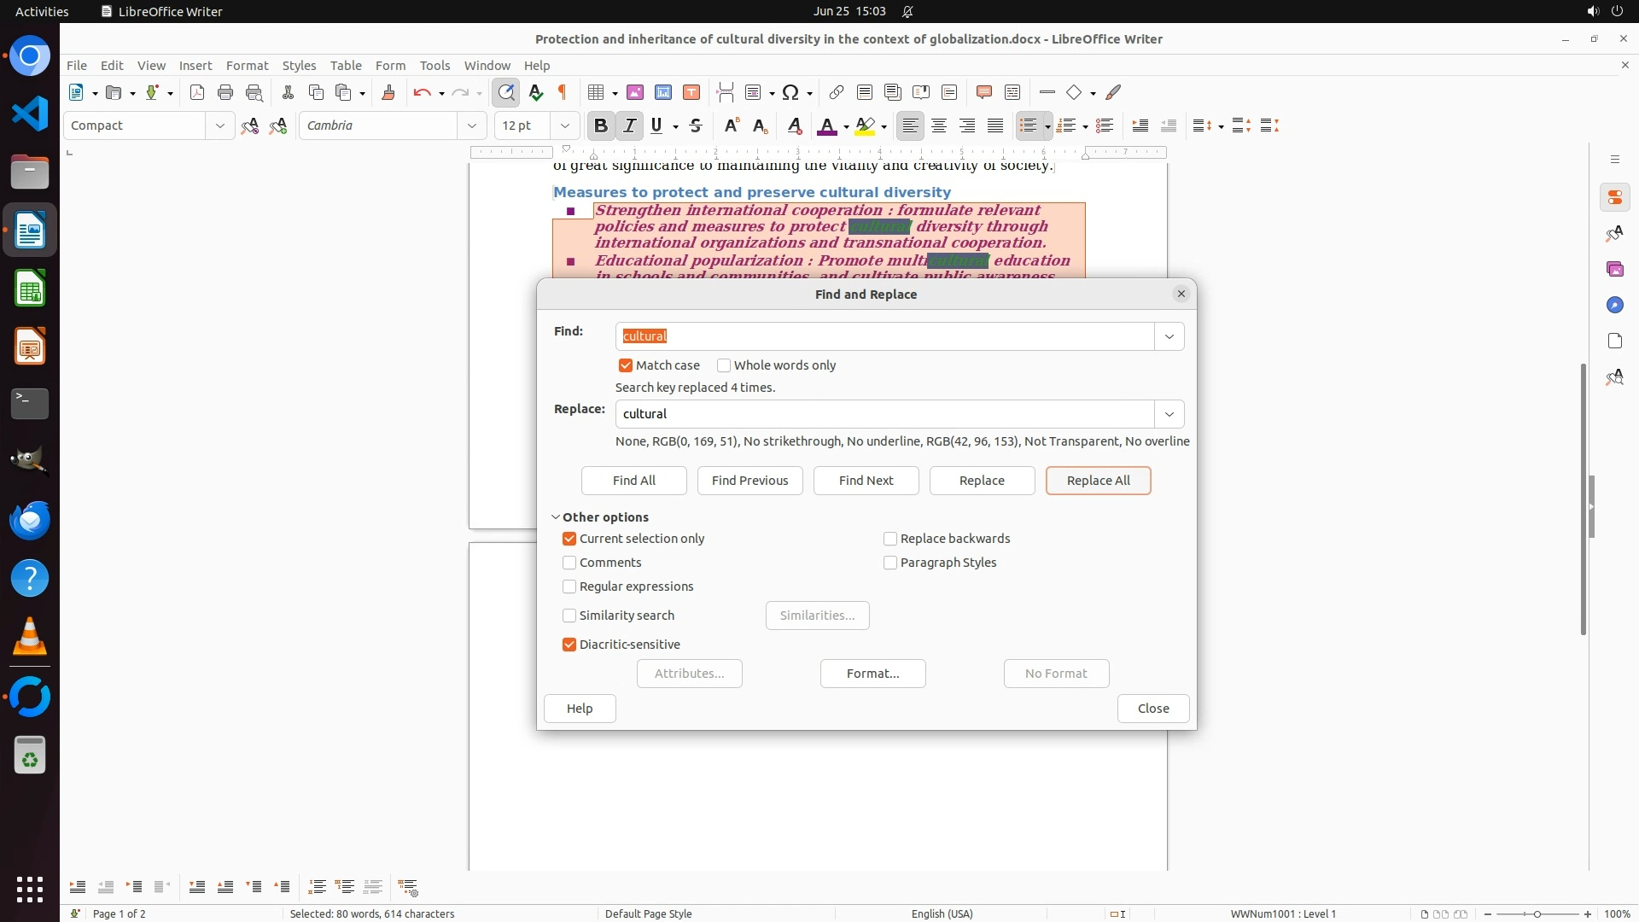Click the Print icon in toolbar
The width and height of the screenshot is (1639, 922).
[225, 92]
